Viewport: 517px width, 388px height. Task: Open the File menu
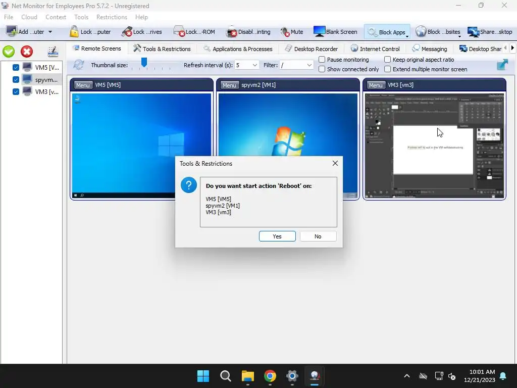pos(9,17)
